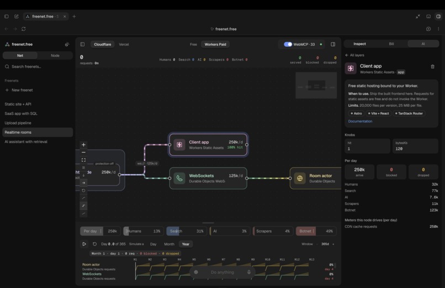Click the Search freenets field
Viewport: 445px width, 288px height.
38,67
